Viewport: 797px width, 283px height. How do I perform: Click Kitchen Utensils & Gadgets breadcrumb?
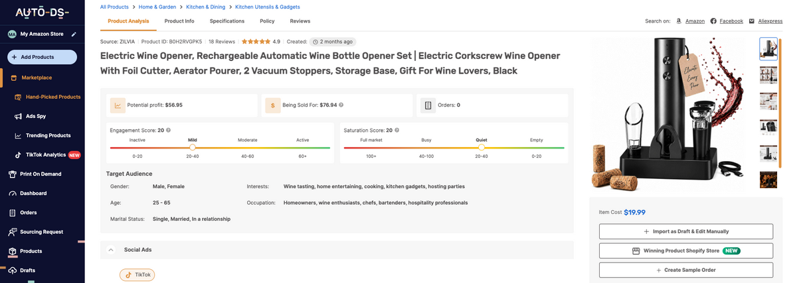(x=268, y=7)
